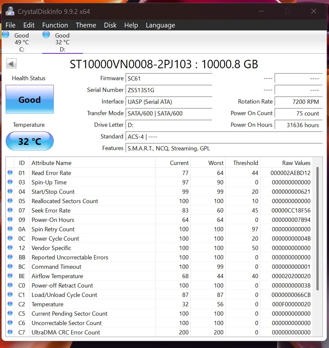Viewport: 329px width, 348px height.
Task: Click the Features field listing S.M.A.R.T., NCQ
Action: tap(224, 148)
